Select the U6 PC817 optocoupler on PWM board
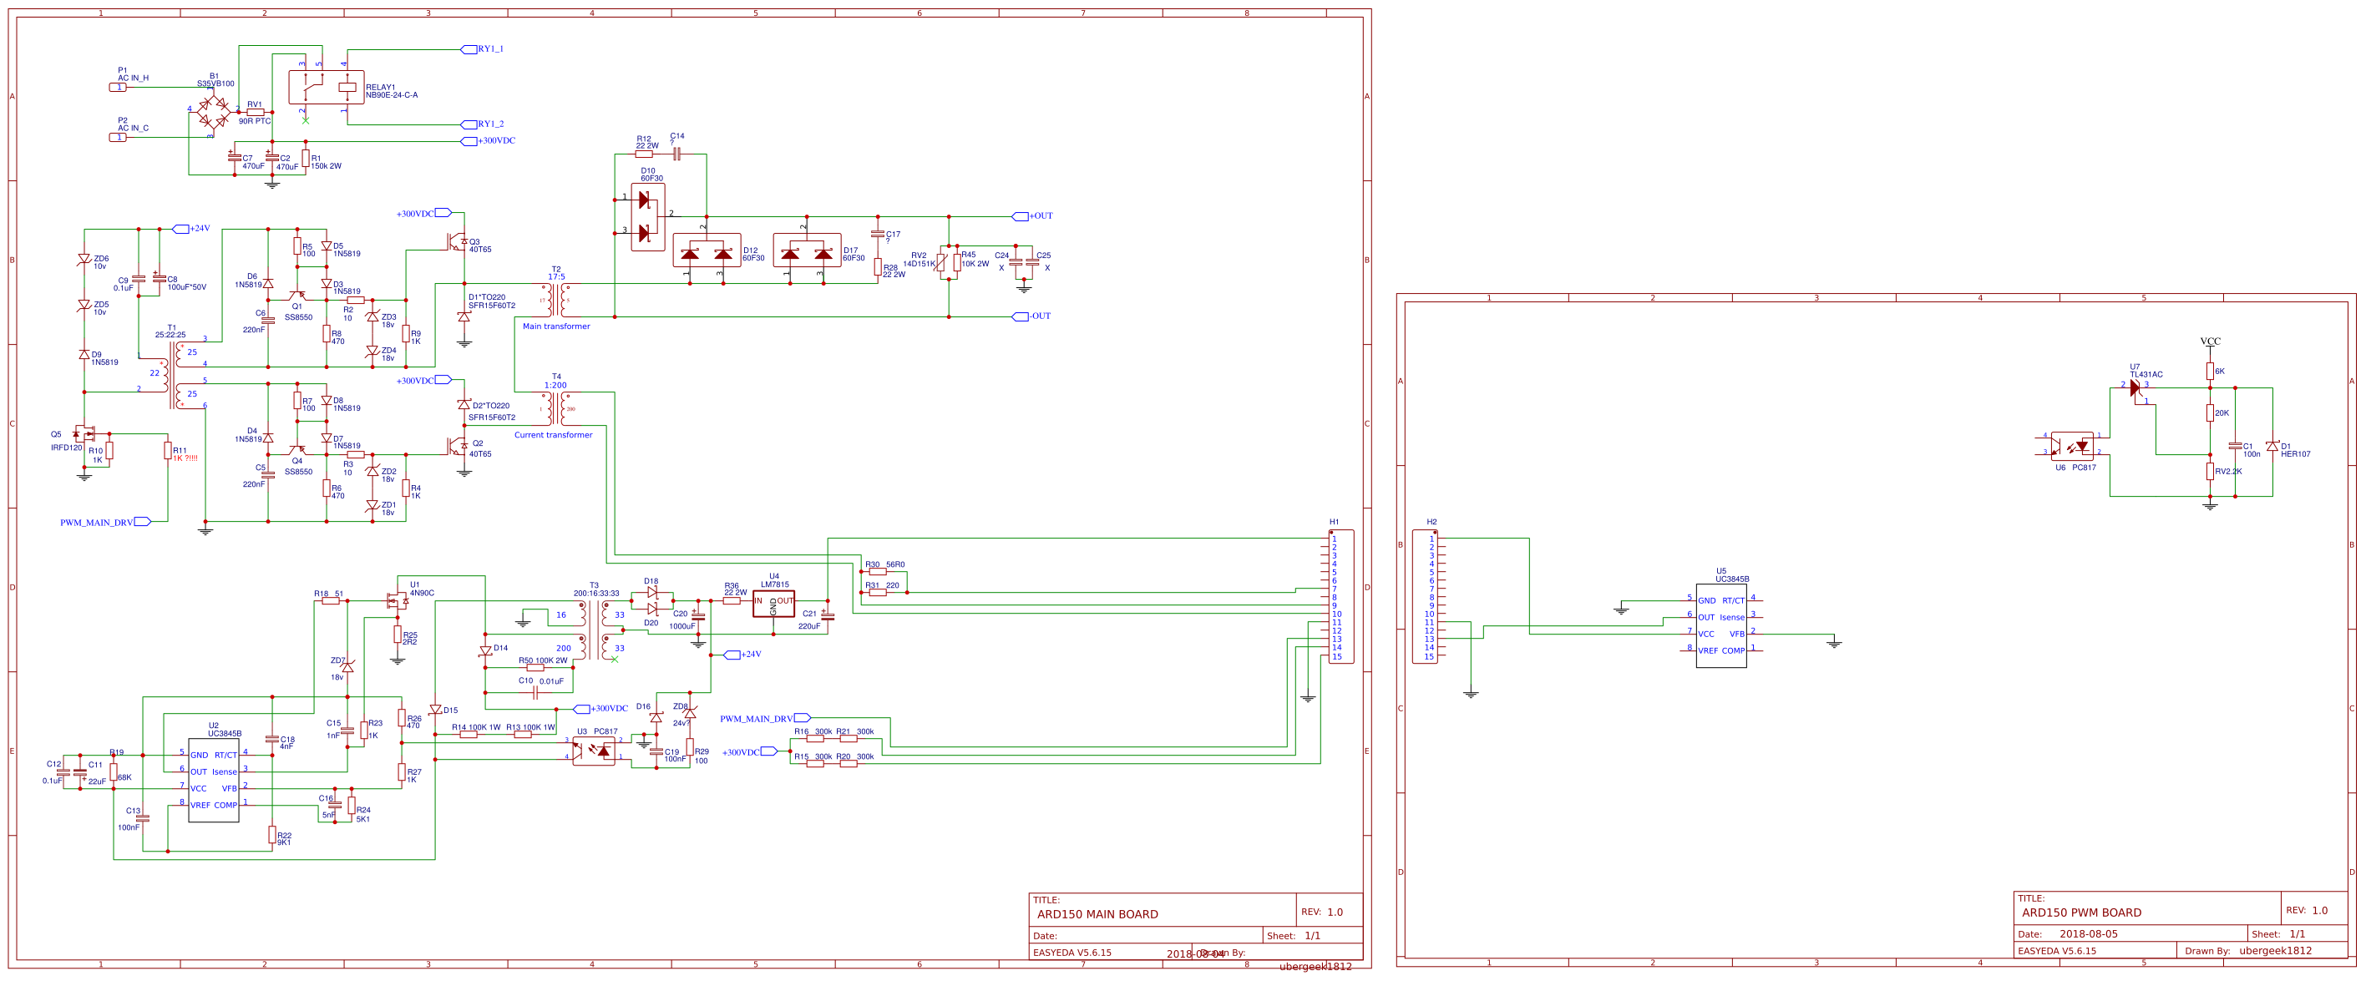This screenshot has width=2366, height=981. (x=2072, y=447)
